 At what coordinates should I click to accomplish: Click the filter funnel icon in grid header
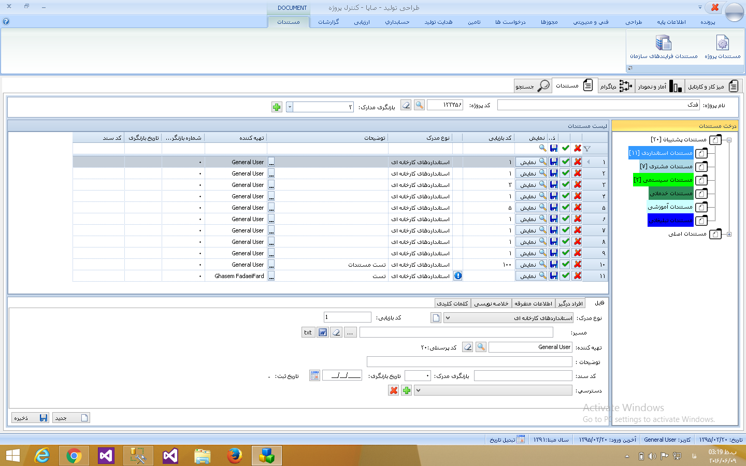(x=587, y=149)
